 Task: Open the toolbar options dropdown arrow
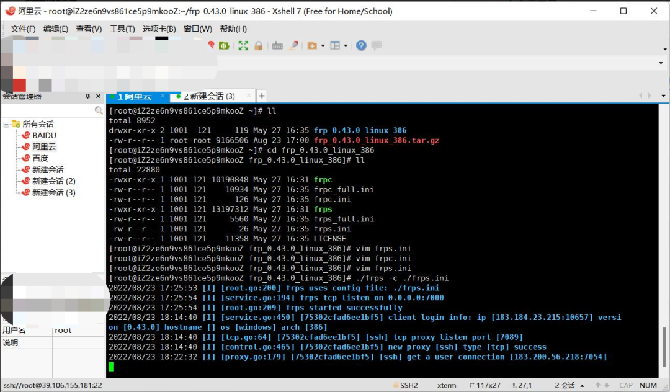(665, 49)
